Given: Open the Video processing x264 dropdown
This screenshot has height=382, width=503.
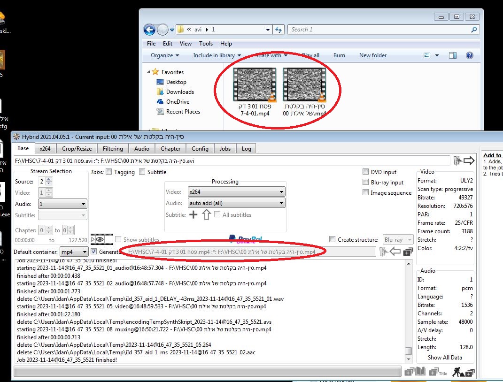Looking at the screenshot, I should (237, 192).
